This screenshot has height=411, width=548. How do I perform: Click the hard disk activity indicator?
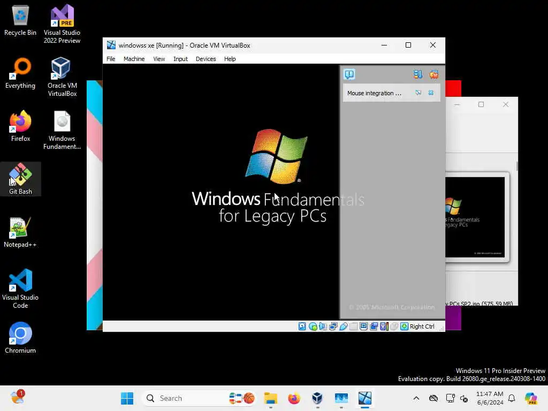coord(302,326)
